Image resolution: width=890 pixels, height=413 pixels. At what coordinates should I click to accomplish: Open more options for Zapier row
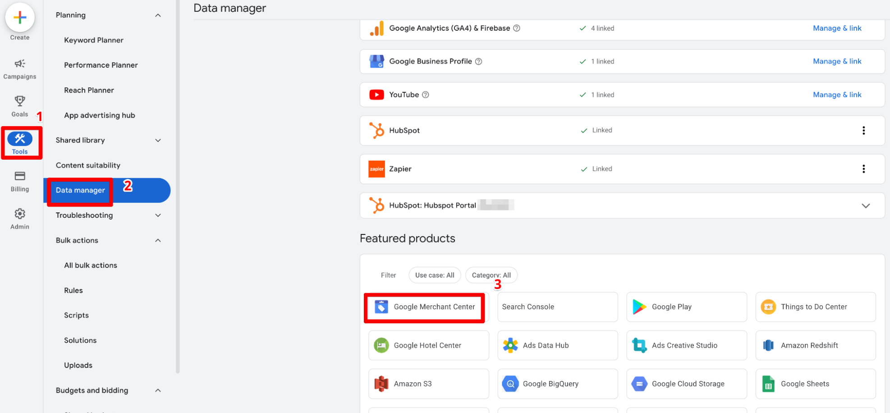[x=863, y=169]
